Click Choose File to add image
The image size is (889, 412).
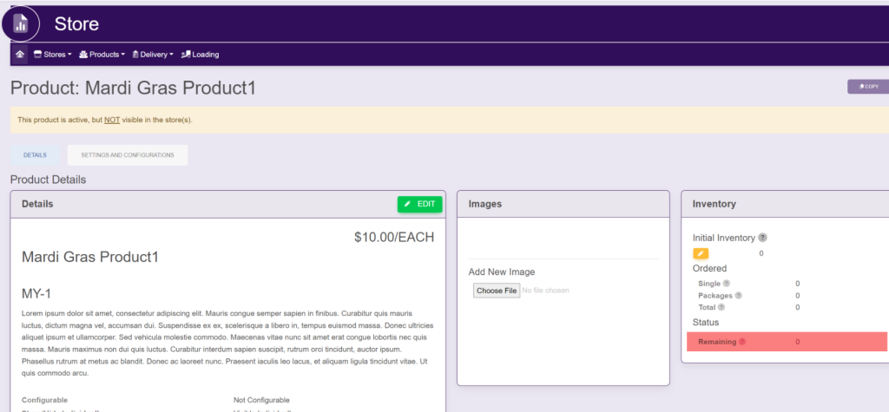496,291
